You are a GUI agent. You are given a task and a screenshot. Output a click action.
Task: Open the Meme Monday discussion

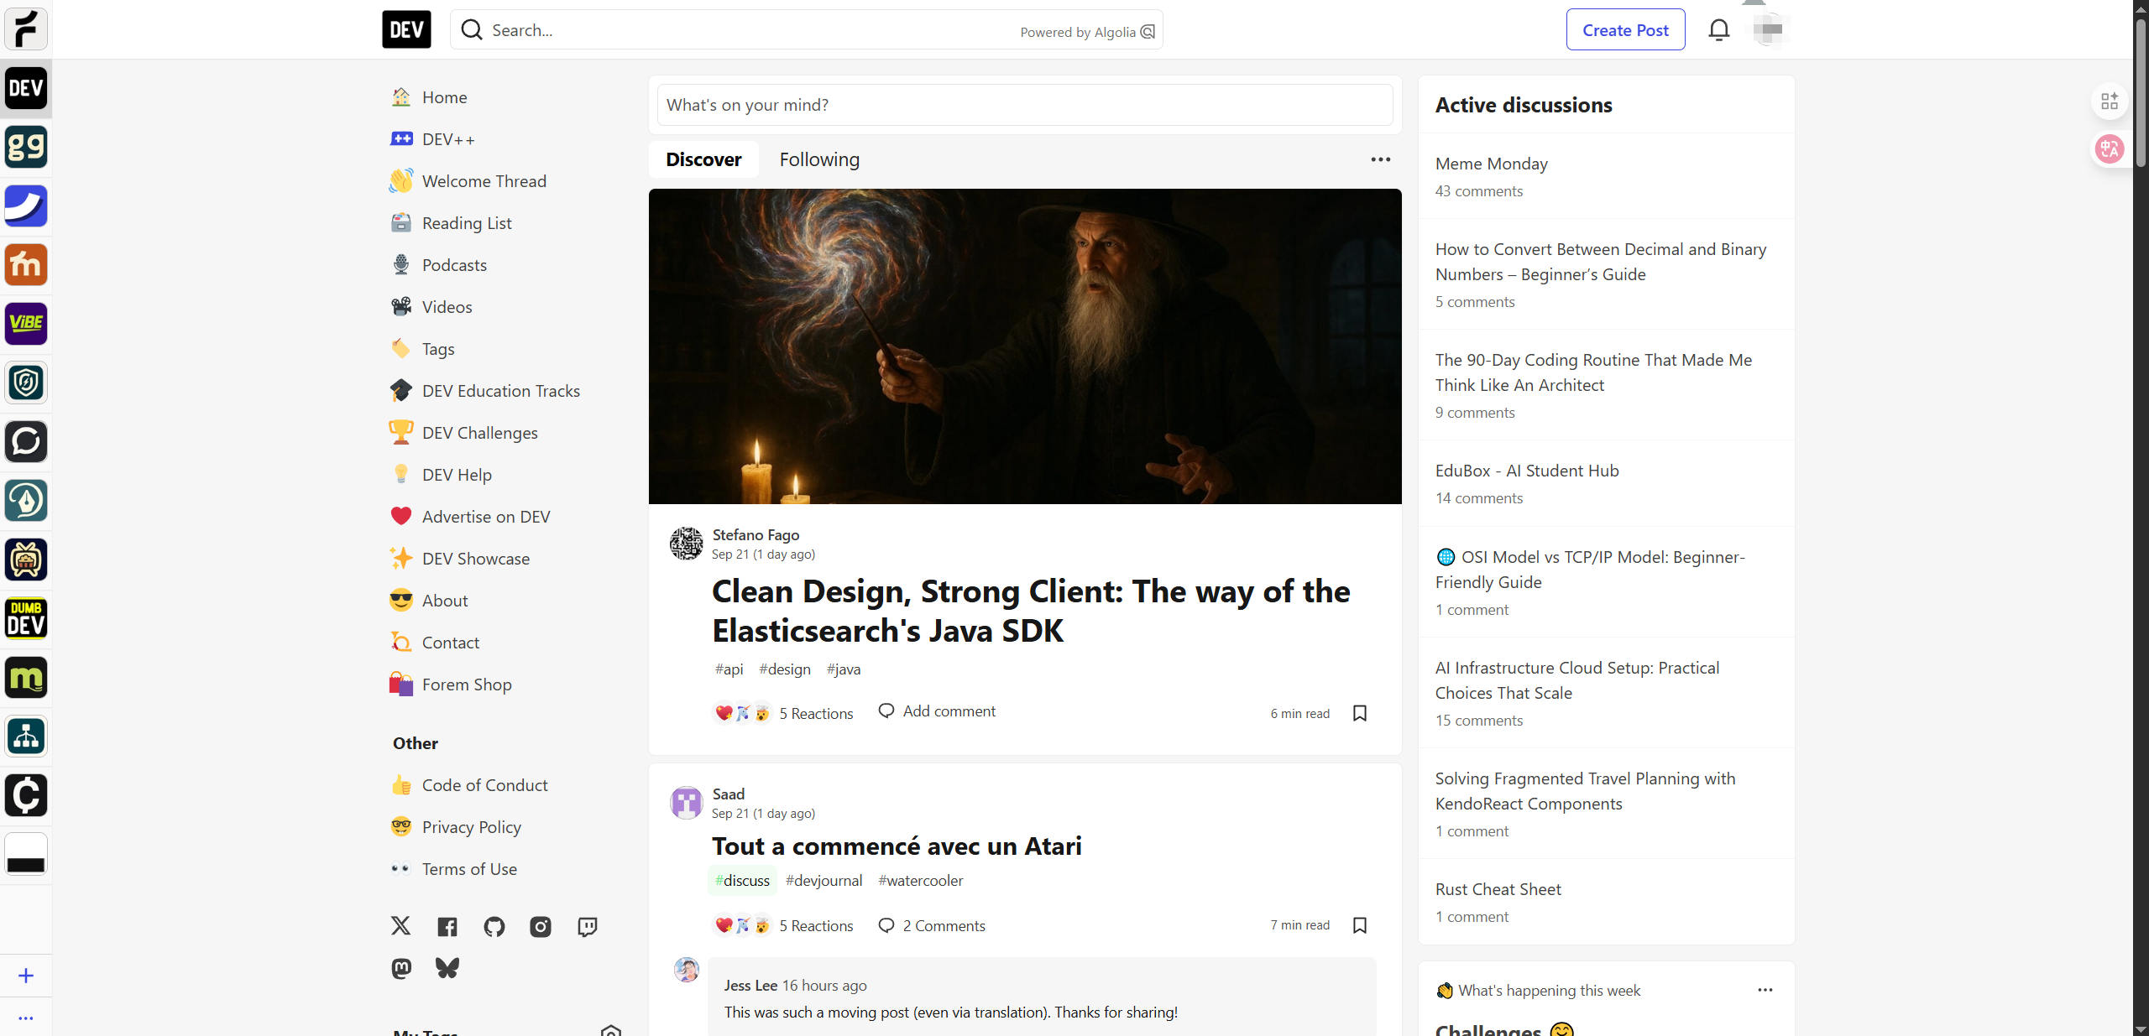coord(1491,164)
